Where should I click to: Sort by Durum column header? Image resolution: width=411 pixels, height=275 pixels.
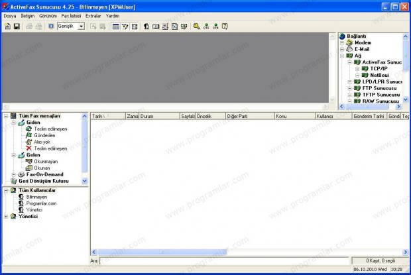[x=159, y=116]
